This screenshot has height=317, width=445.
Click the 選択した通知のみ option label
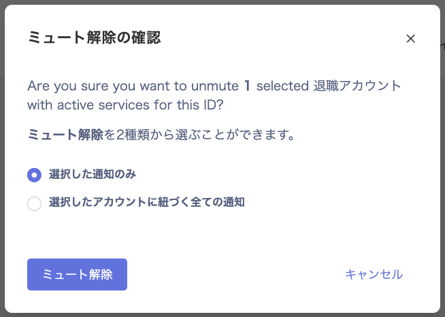tap(92, 174)
